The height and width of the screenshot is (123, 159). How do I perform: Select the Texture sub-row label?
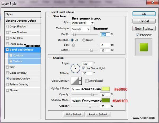tap(17, 61)
